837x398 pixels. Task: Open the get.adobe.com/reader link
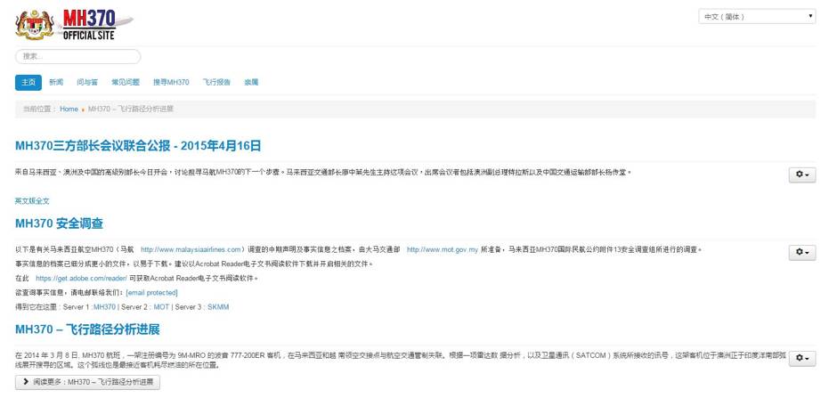point(82,279)
